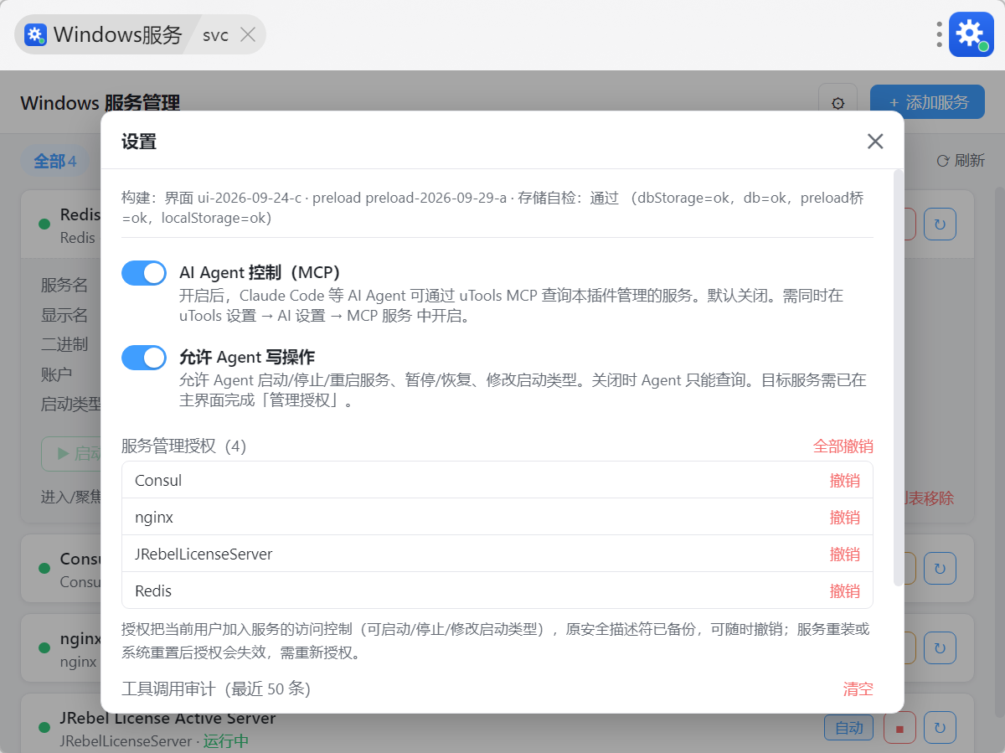The width and height of the screenshot is (1005, 753).
Task: Click the svc keyword in the search bar
Action: pyautogui.click(x=215, y=35)
